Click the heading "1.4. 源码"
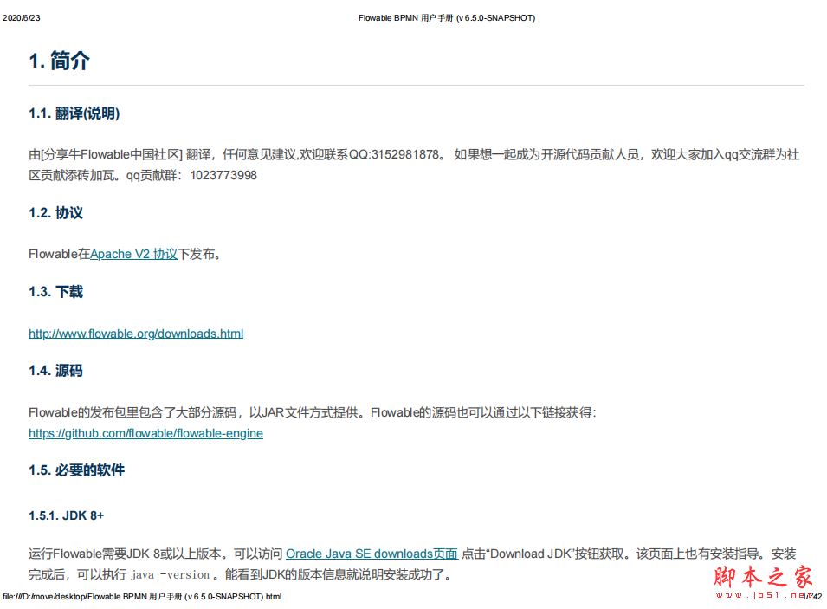Screen dimensions: 827x609 click(56, 371)
